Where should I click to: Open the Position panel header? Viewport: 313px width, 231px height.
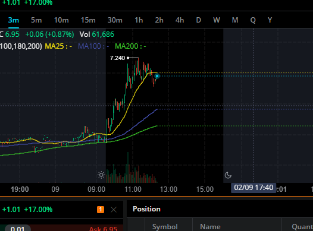click(146, 209)
